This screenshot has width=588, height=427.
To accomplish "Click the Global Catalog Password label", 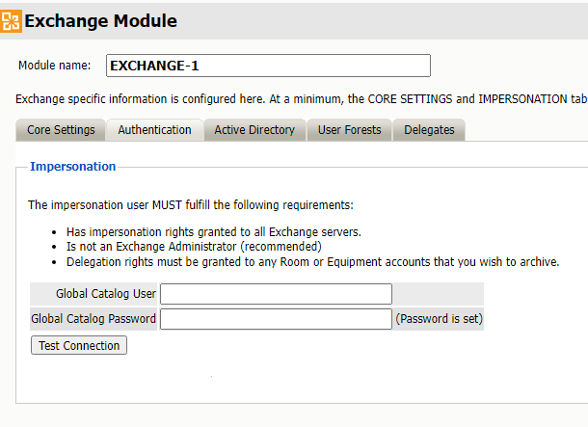I will (x=94, y=318).
